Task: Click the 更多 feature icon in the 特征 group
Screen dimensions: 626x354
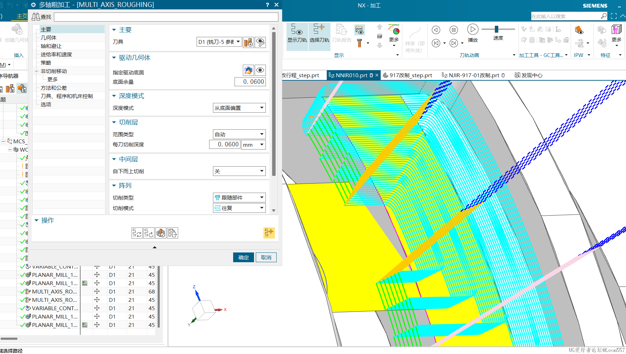Action: coord(616,29)
